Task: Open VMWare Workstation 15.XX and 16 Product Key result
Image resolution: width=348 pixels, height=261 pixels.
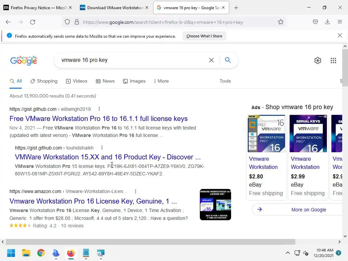Action: pos(108,157)
